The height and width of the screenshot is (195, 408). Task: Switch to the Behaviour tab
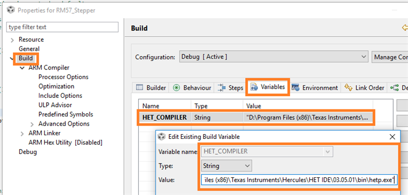click(x=192, y=88)
